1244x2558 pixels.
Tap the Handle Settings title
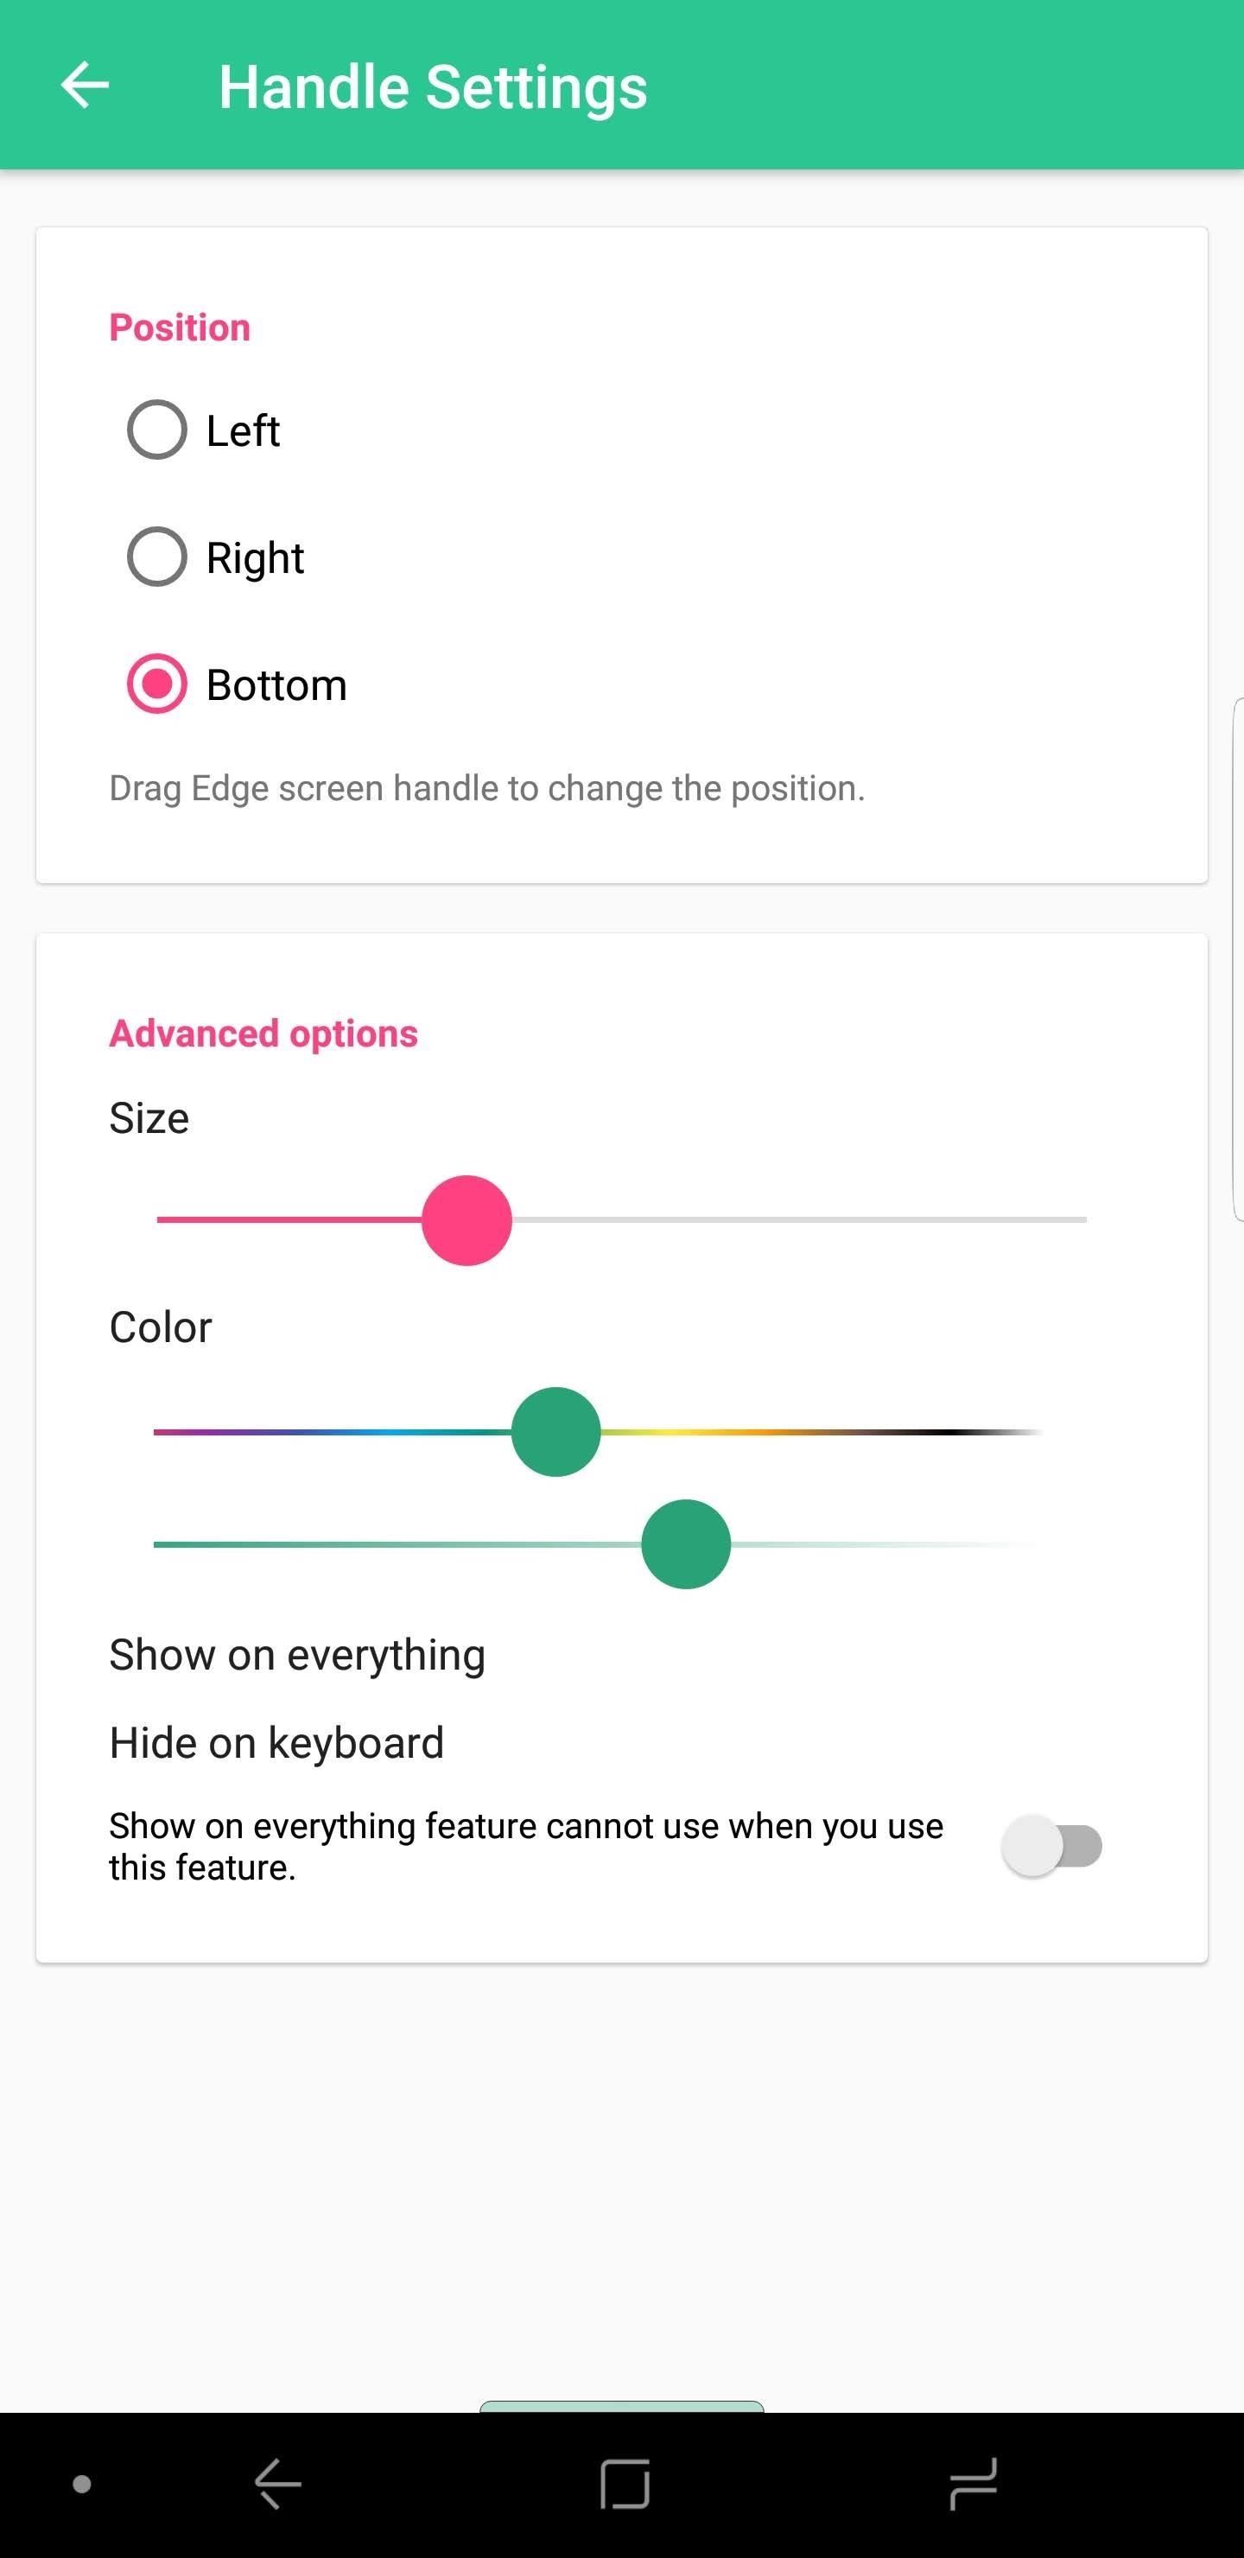coord(433,87)
